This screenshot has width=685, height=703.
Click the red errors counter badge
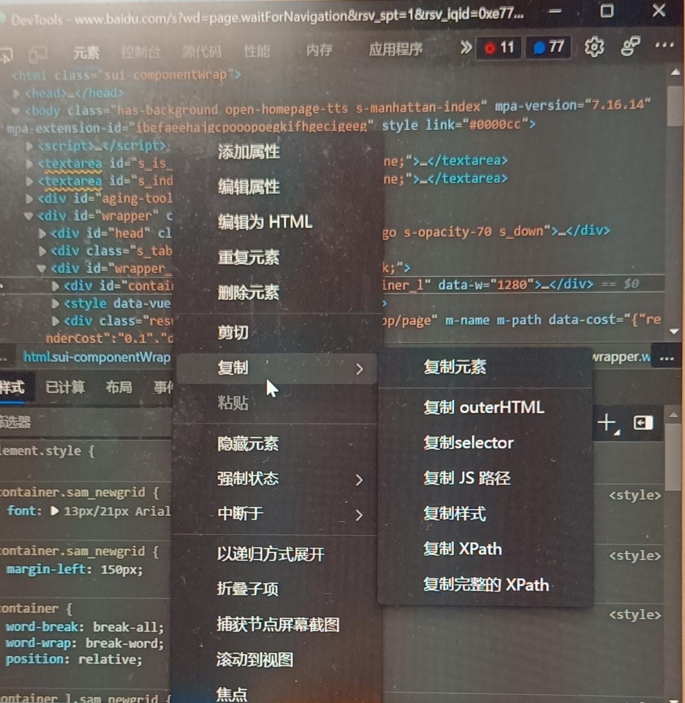pyautogui.click(x=498, y=48)
